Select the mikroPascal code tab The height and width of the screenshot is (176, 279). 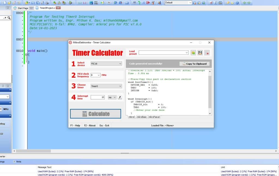tap(154, 117)
